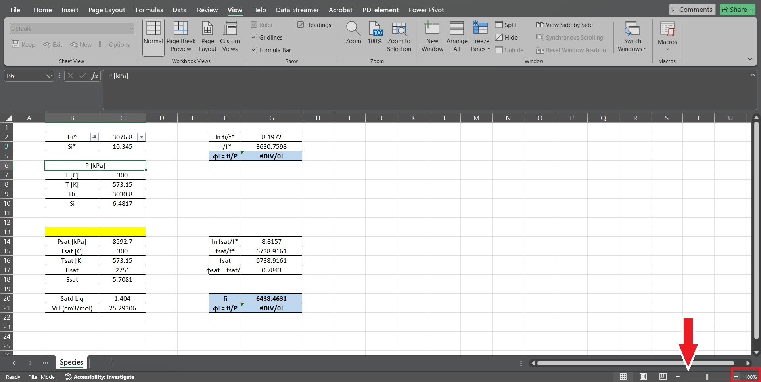Select row 13 header
The image size is (761, 382).
pyautogui.click(x=7, y=232)
